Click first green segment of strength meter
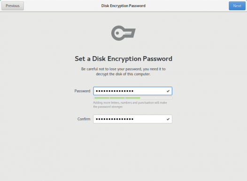This screenshot has height=181, width=247. [102, 98]
